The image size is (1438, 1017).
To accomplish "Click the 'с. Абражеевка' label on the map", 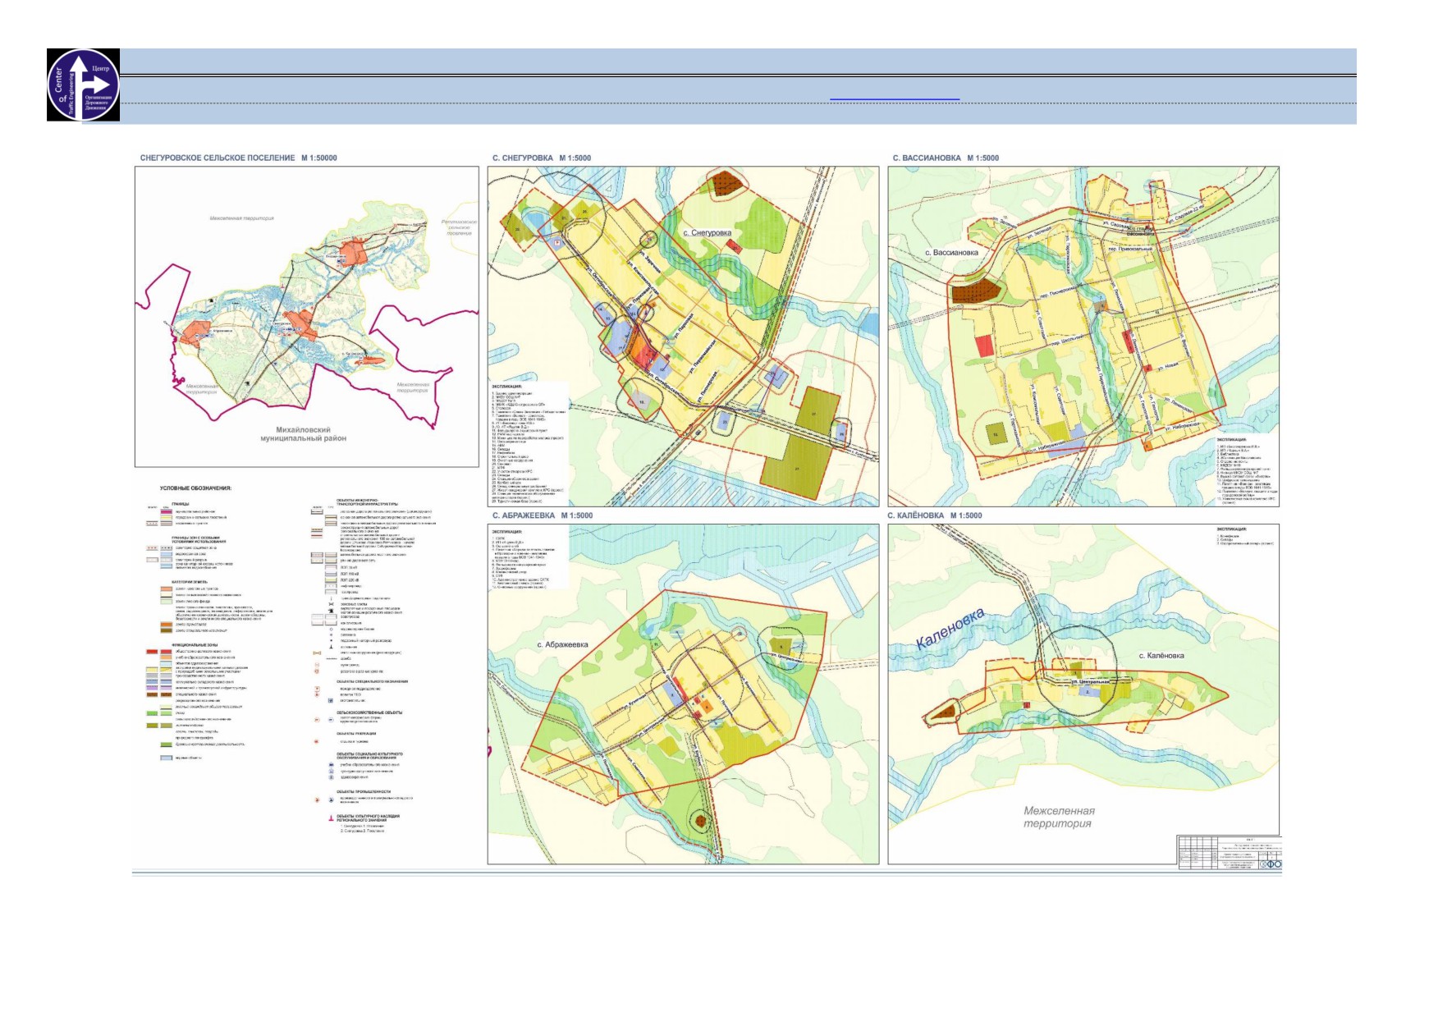I will tap(562, 645).
